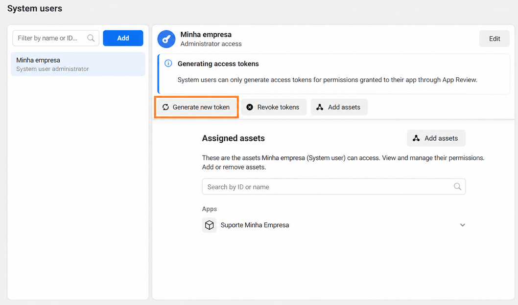Focus the Search by ID or name field
This screenshot has height=305, width=518.
333,187
